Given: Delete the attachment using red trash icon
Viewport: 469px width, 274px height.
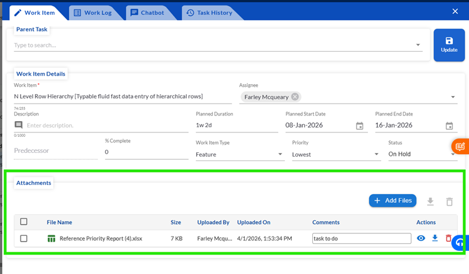Looking at the screenshot, I should pyautogui.click(x=448, y=238).
